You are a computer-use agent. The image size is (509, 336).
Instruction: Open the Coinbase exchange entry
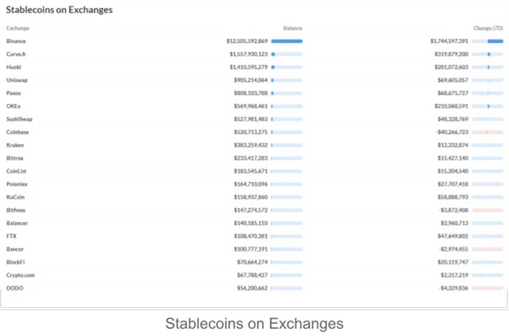[17, 132]
